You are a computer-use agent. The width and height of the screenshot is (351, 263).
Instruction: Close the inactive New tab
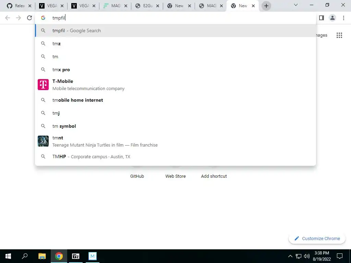click(x=190, y=6)
